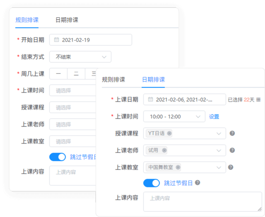Select 规则排课 tab in front panel
The width and height of the screenshot is (265, 217).
[113, 80]
